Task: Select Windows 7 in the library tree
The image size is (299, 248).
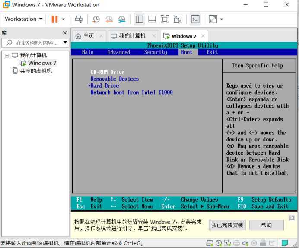Action: tap(42, 63)
